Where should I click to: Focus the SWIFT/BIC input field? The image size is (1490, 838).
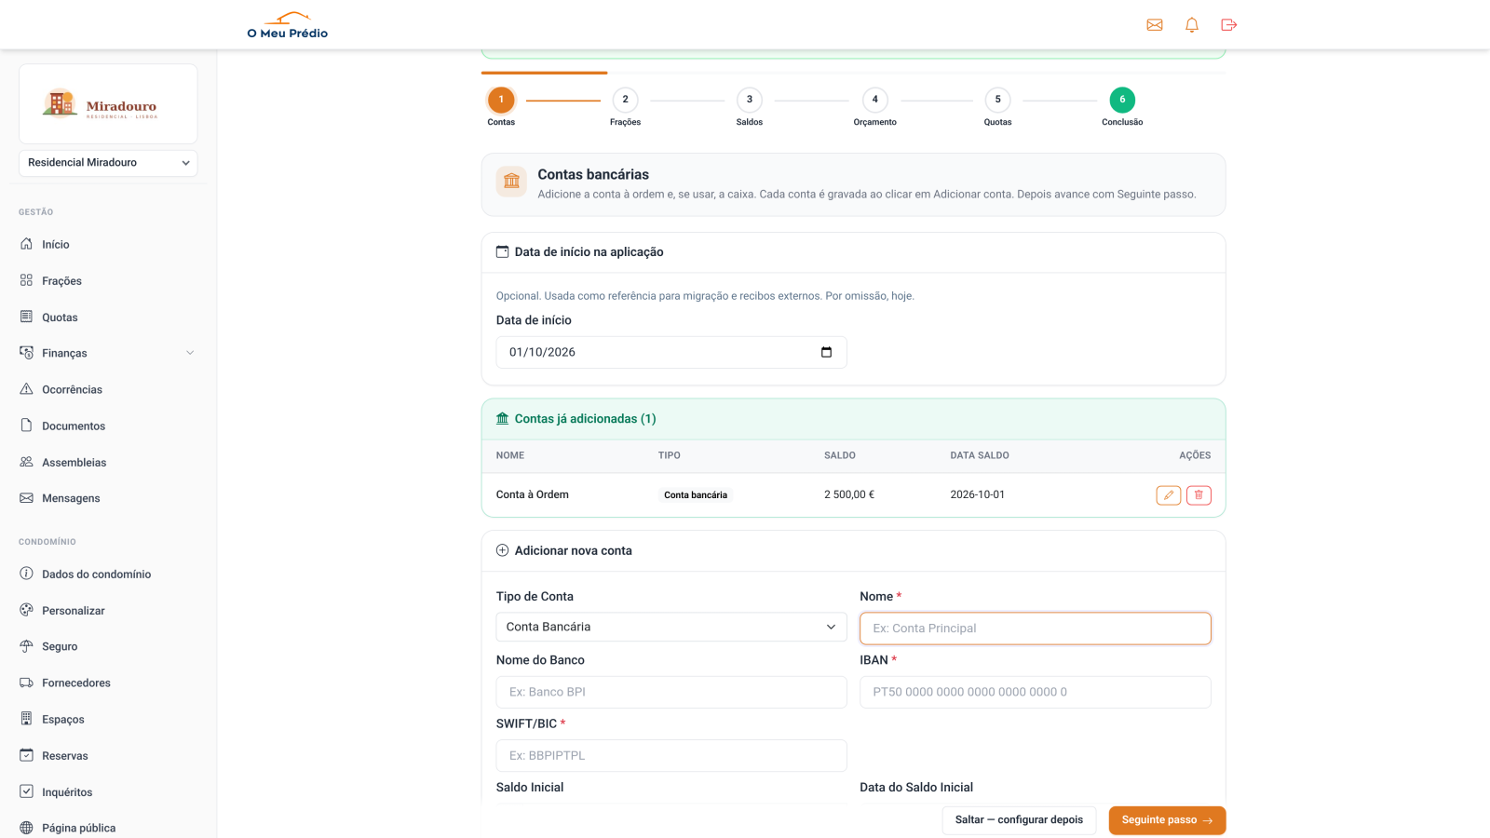click(671, 755)
